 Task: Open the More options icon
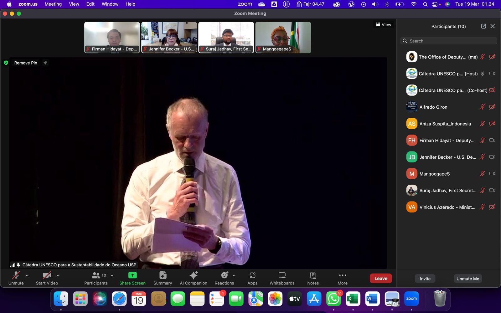coord(343,275)
